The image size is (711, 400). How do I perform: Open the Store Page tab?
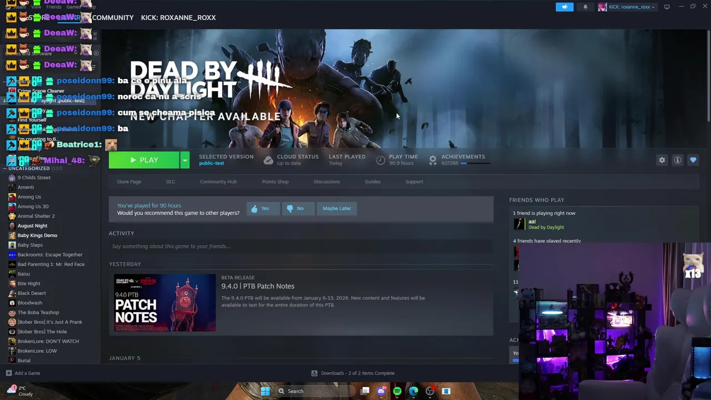point(129,182)
